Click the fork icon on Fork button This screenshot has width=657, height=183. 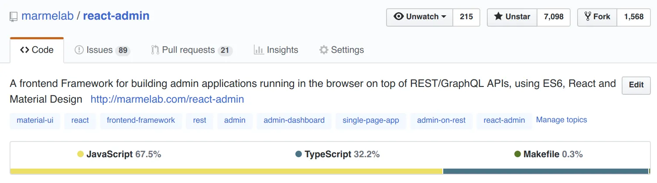pos(588,17)
